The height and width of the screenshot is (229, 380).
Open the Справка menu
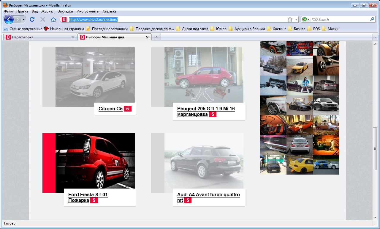(x=110, y=11)
